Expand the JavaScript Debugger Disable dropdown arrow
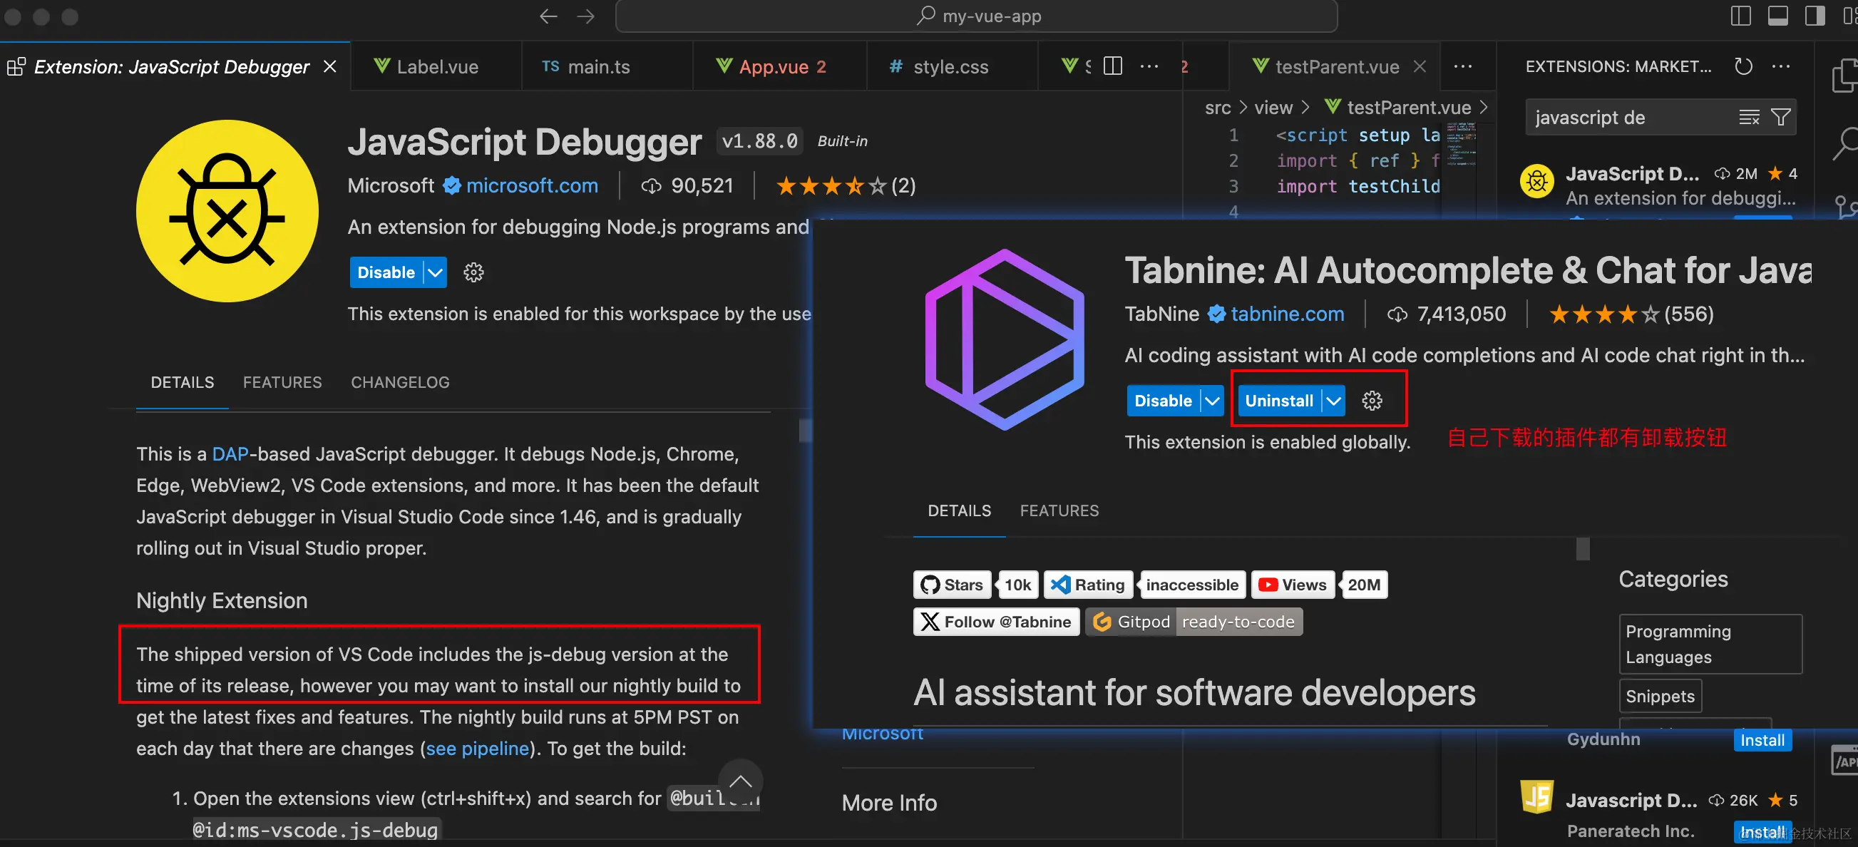Viewport: 1858px width, 847px height. [x=435, y=273]
